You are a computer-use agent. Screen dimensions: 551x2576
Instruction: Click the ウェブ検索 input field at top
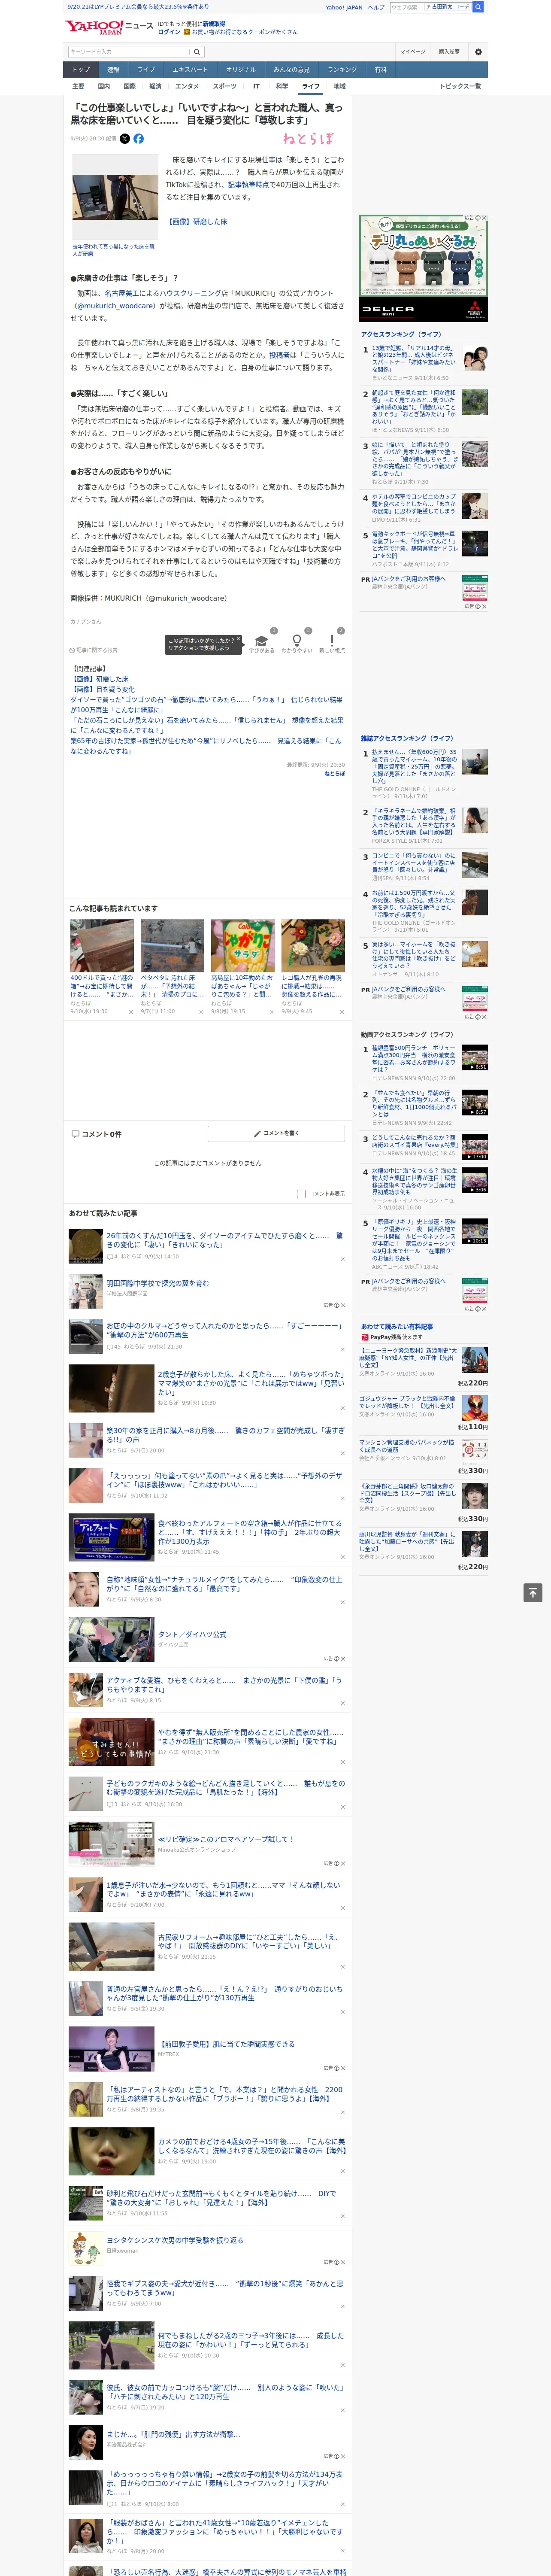click(x=406, y=7)
